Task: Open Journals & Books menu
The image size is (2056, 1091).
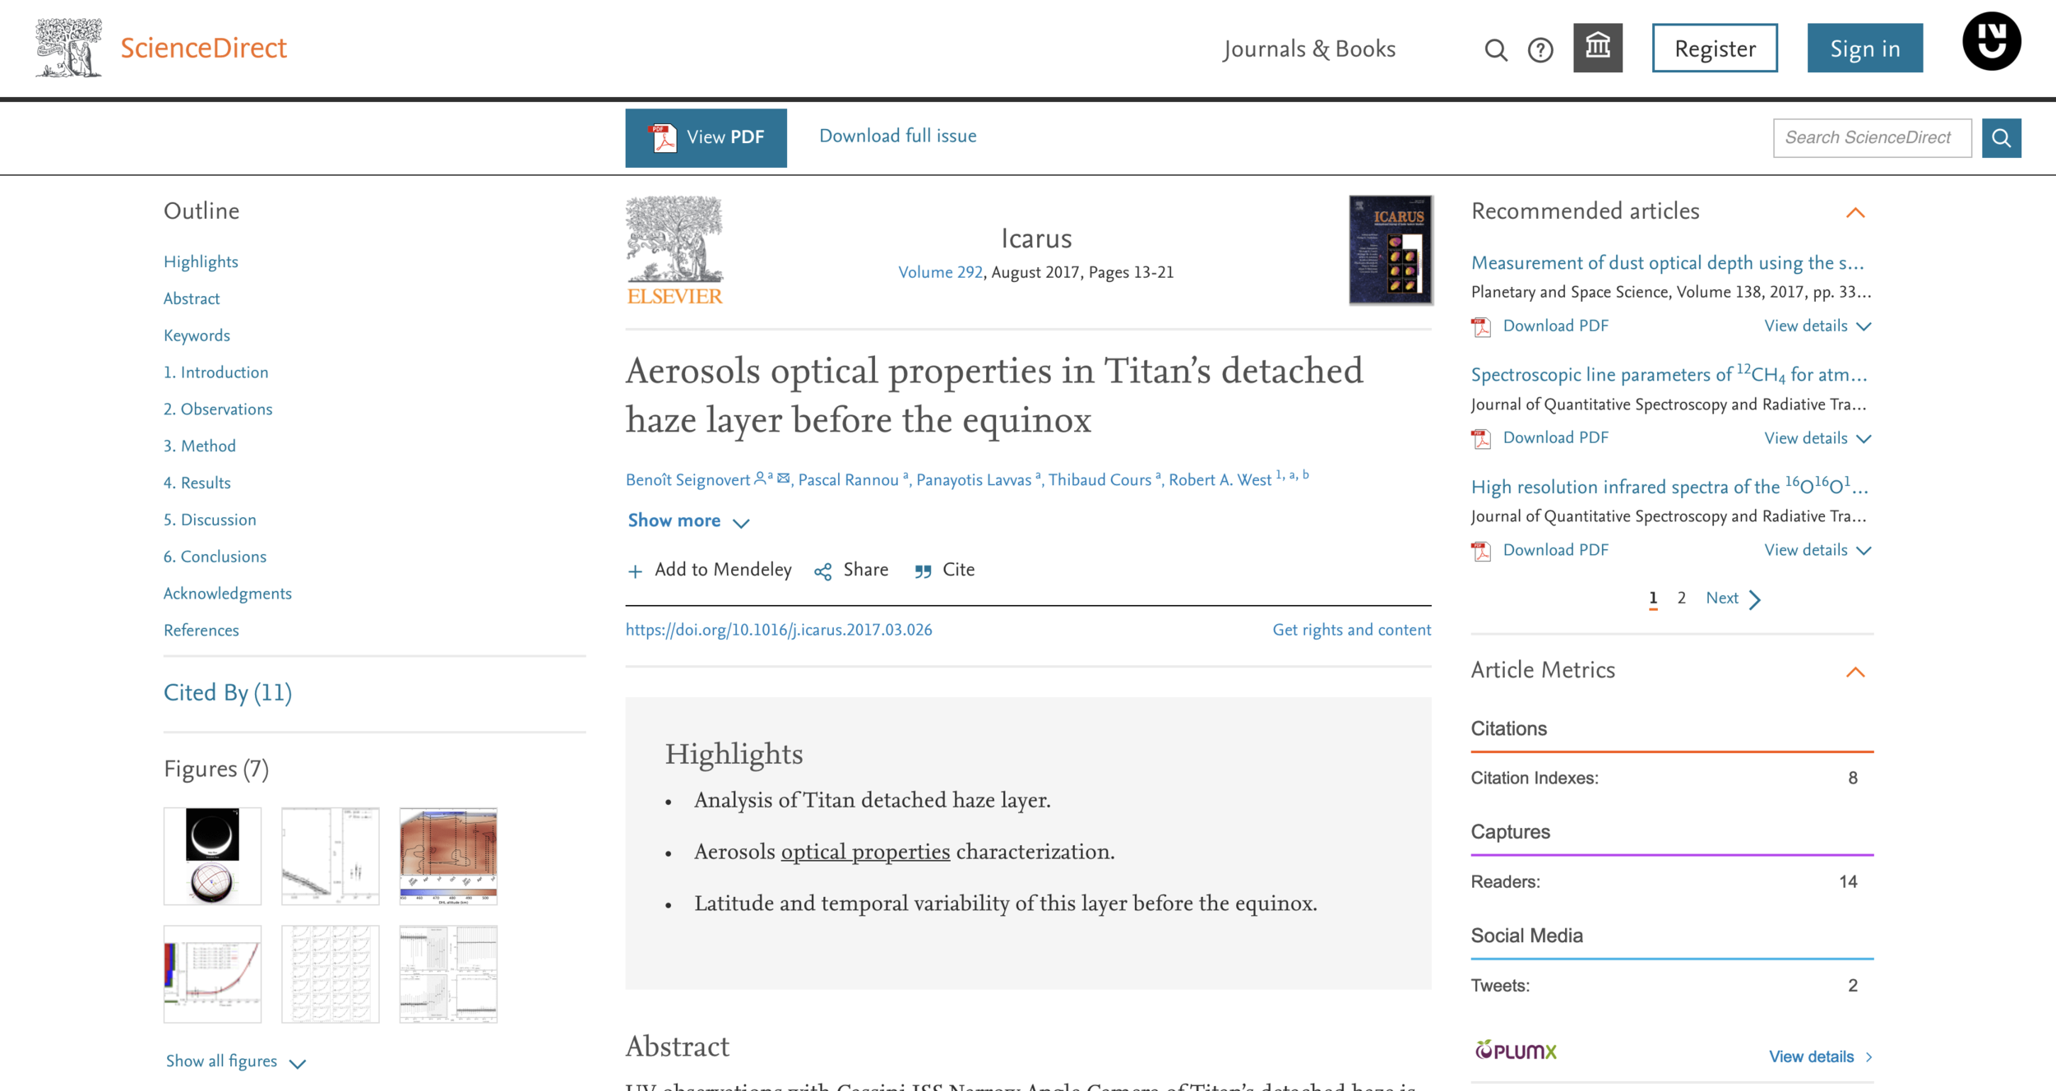Action: pyautogui.click(x=1309, y=49)
